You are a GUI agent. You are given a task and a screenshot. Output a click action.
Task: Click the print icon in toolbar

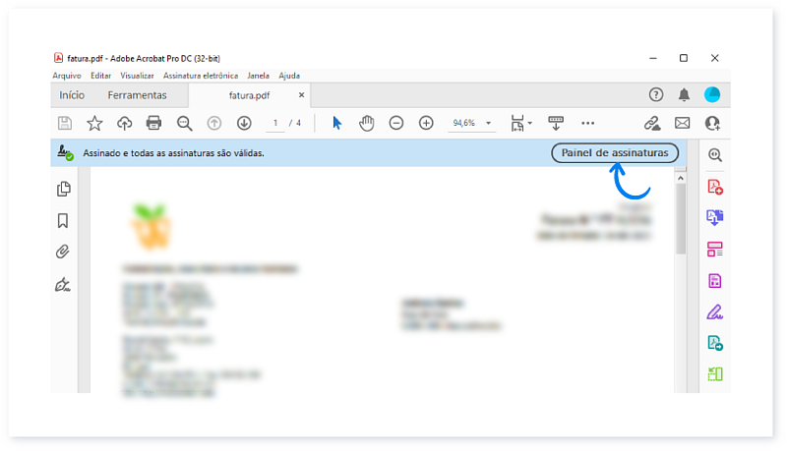(153, 123)
